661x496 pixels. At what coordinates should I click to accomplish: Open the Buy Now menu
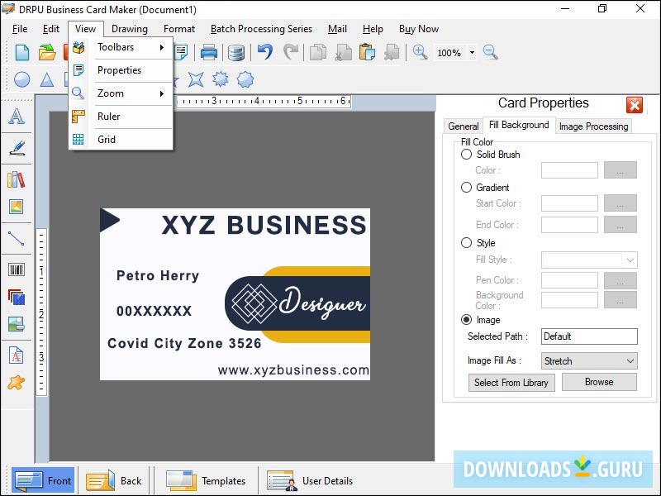tap(419, 29)
